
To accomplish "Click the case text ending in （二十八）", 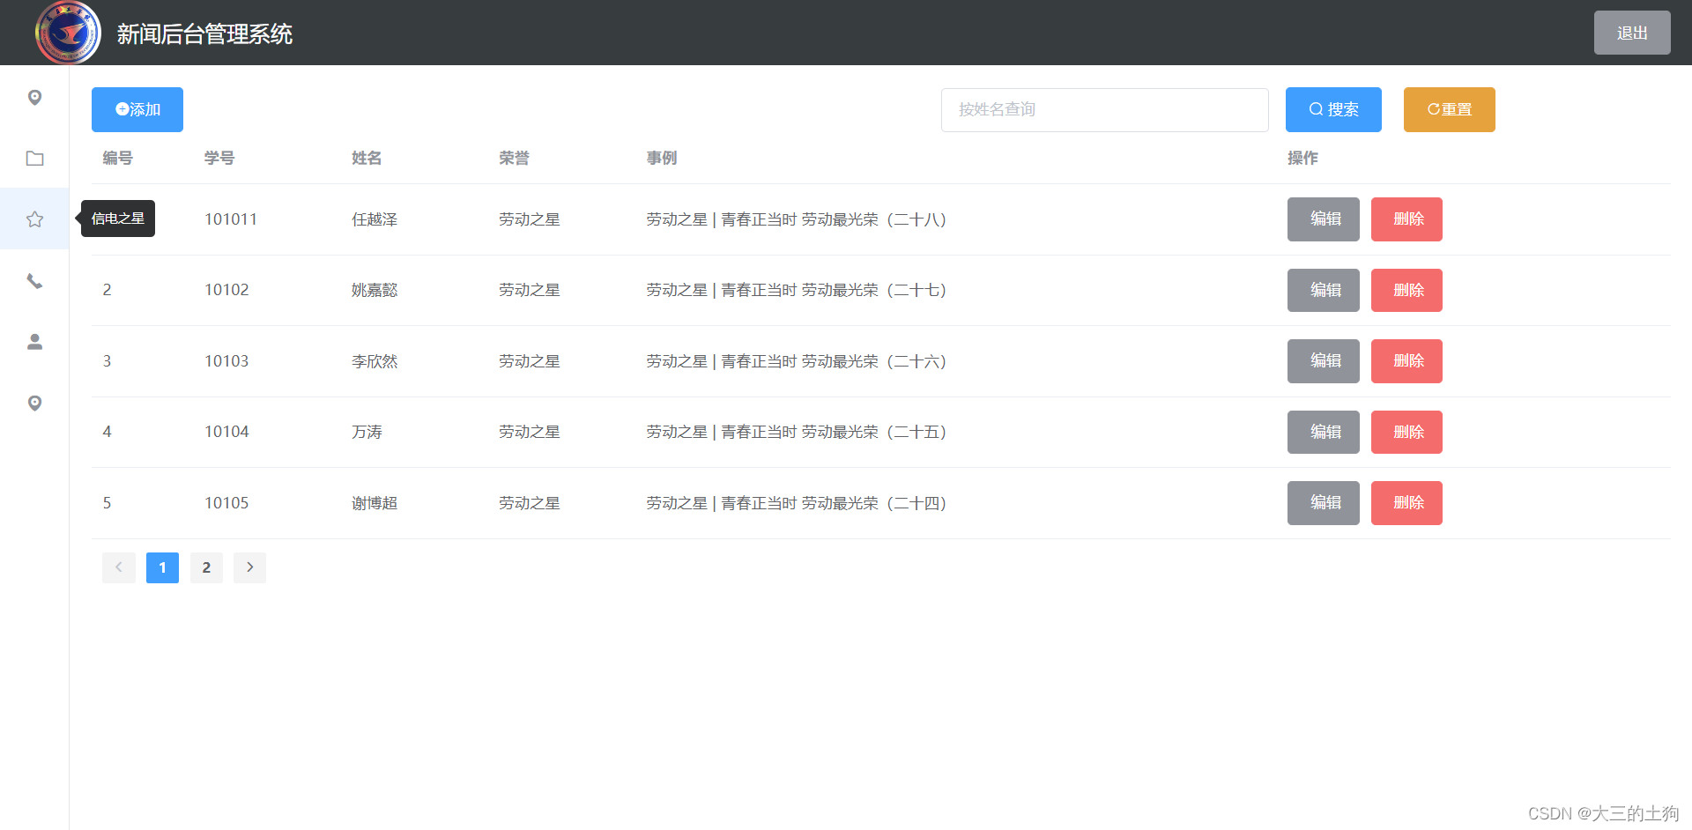I will (798, 219).
